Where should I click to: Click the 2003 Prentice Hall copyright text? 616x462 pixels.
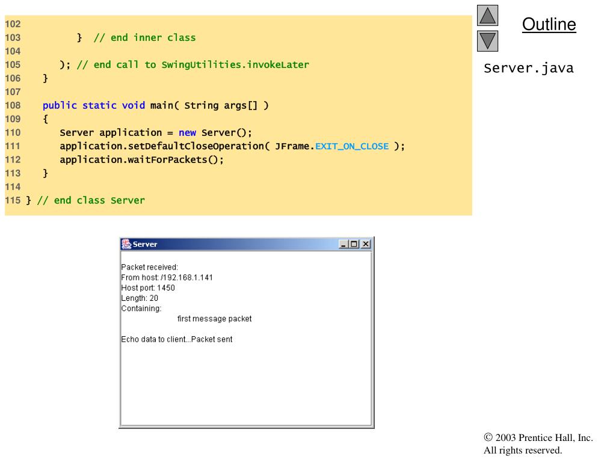click(538, 438)
